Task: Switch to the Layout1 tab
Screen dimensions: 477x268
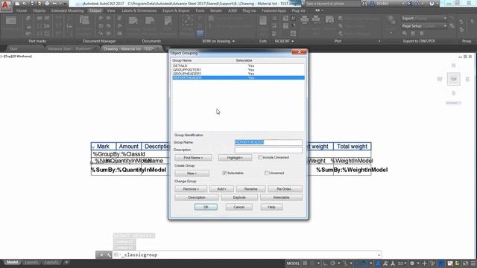Action: (x=31, y=262)
